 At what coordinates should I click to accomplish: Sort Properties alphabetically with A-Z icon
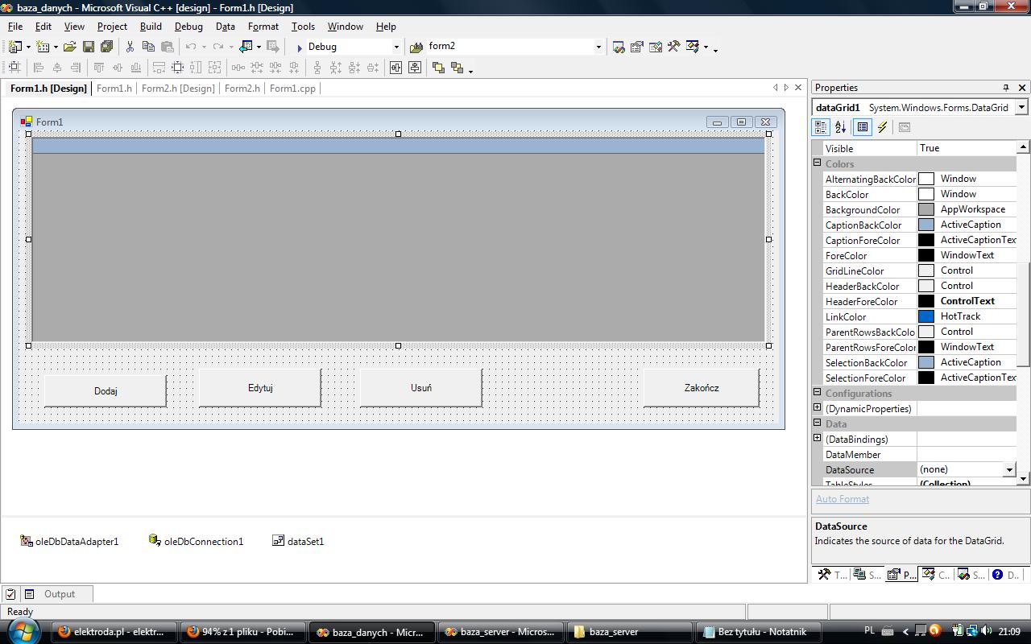pyautogui.click(x=840, y=127)
